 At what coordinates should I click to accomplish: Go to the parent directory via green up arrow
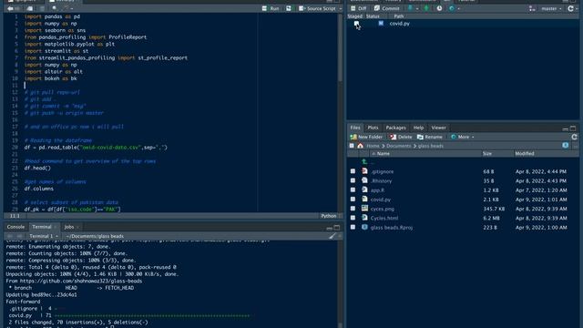click(x=364, y=162)
